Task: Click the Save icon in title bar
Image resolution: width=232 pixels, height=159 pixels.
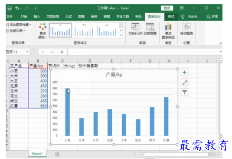Action: 10,8
